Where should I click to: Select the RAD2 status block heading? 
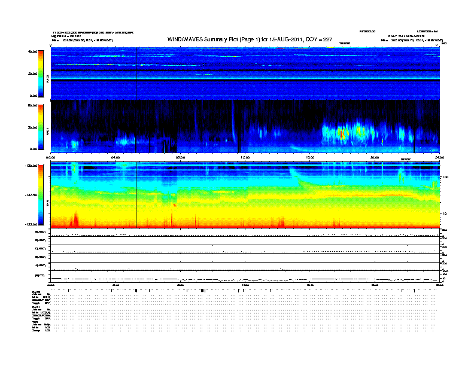(x=36, y=292)
